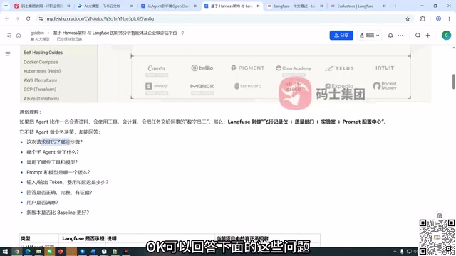
Task: Click Docker Compose in the image sidebar
Action: (x=41, y=62)
